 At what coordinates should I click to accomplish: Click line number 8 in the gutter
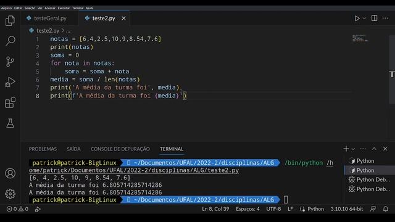coord(37,96)
